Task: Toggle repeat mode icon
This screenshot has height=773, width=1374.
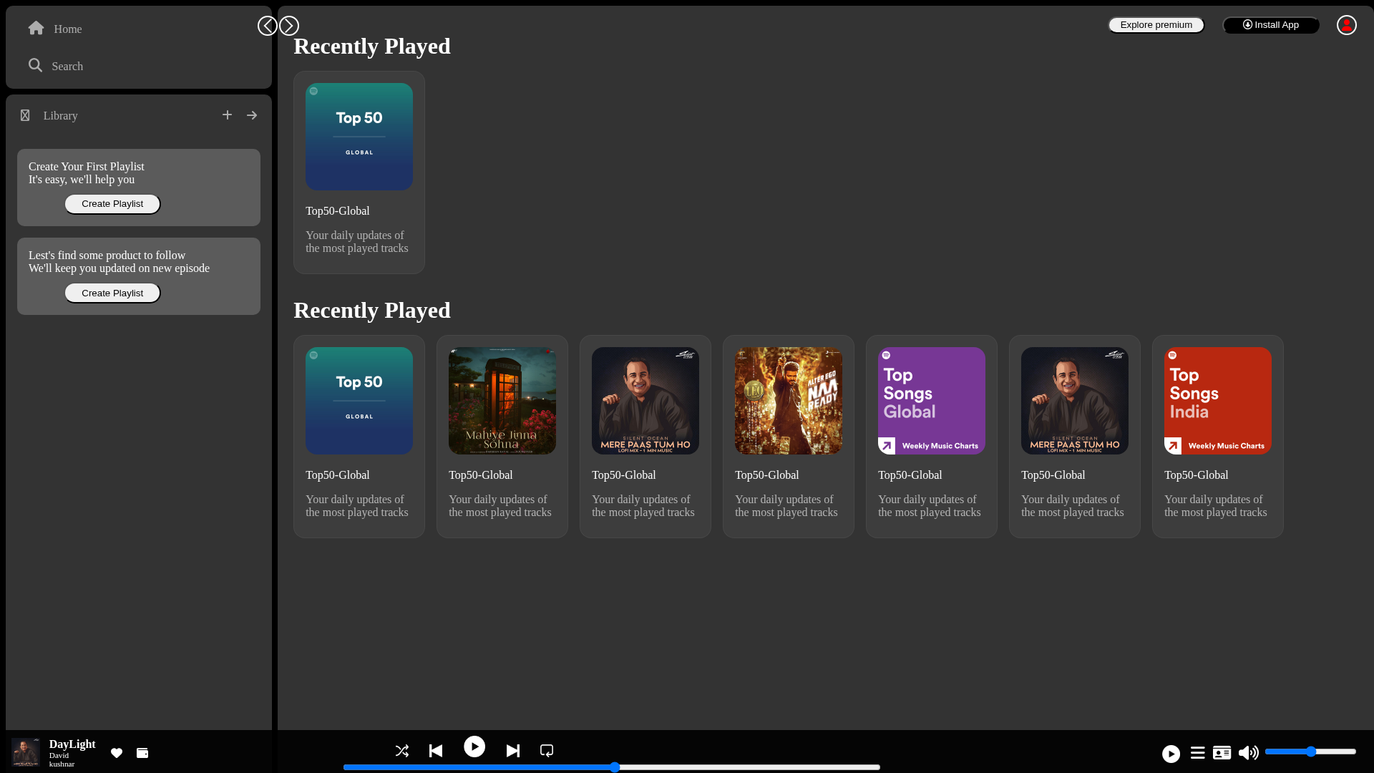Action: (547, 751)
